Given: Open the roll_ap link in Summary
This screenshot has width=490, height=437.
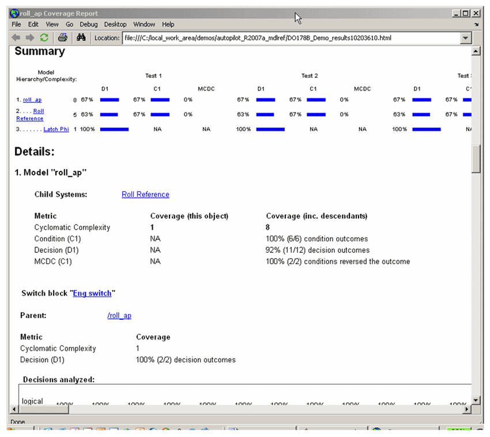Looking at the screenshot, I should click(32, 100).
